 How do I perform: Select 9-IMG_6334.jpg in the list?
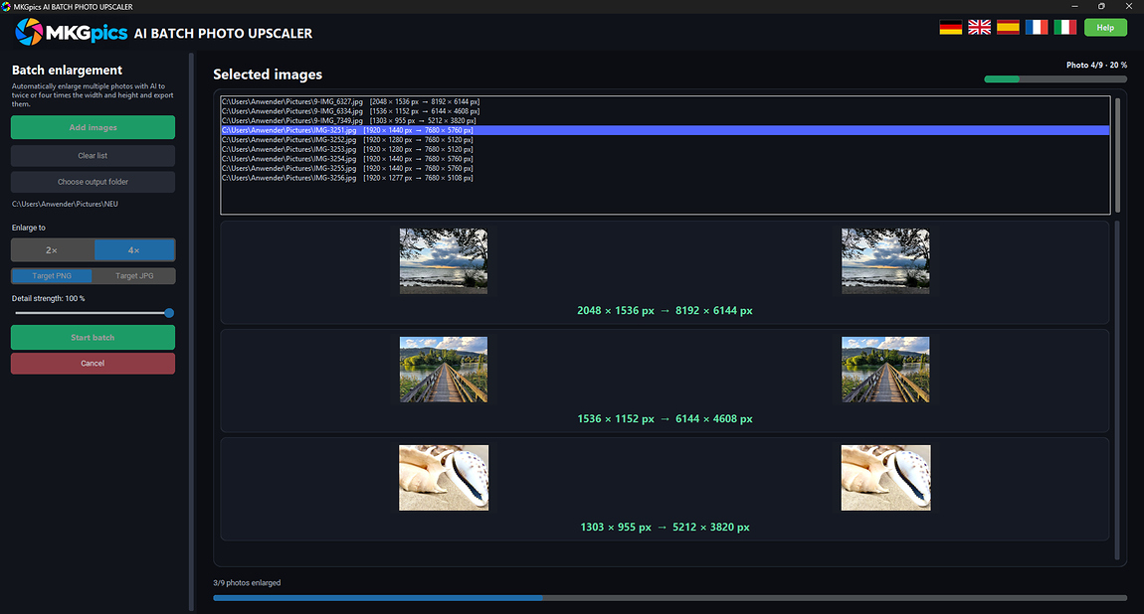pos(665,111)
